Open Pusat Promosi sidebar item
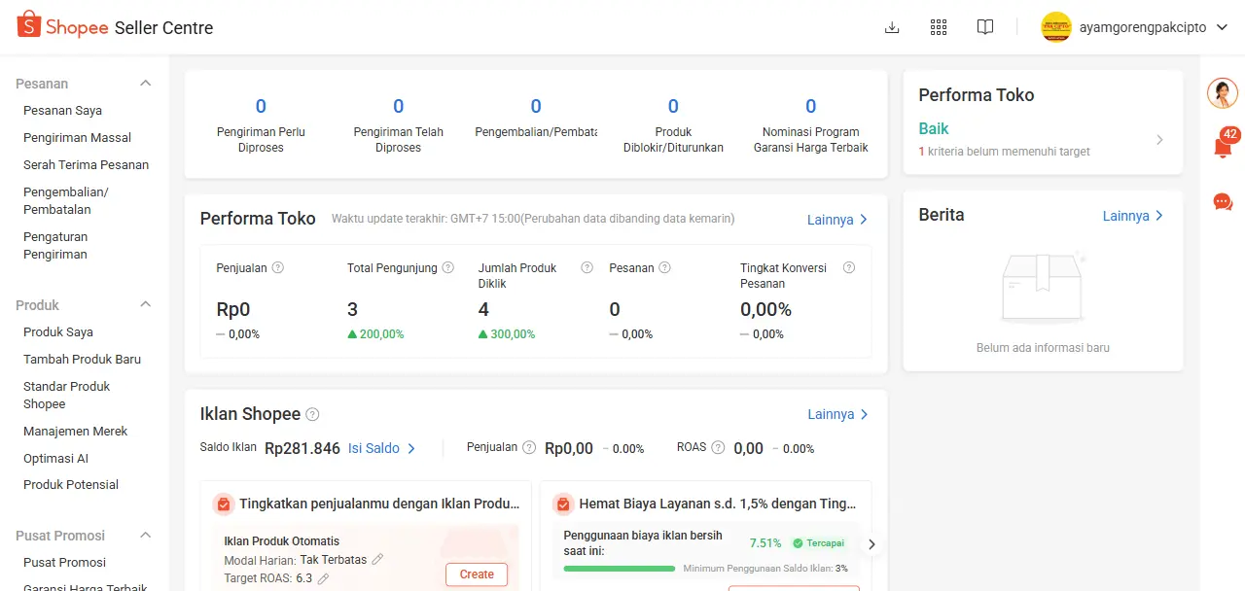 [64, 563]
